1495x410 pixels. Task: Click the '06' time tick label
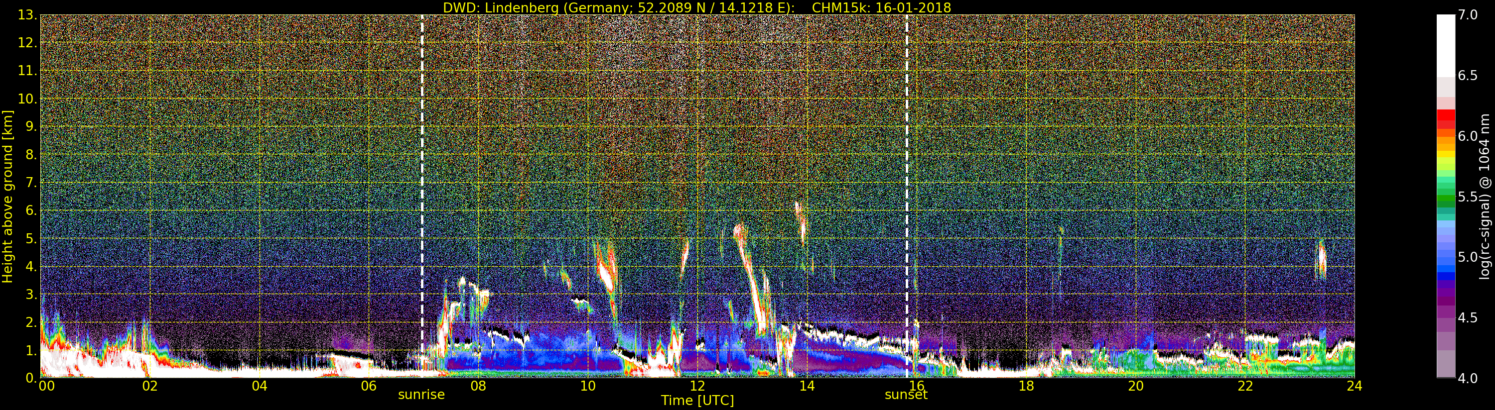[x=369, y=386]
